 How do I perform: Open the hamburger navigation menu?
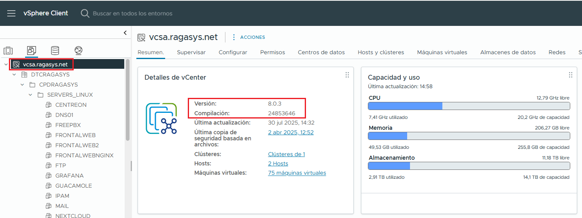pyautogui.click(x=11, y=13)
